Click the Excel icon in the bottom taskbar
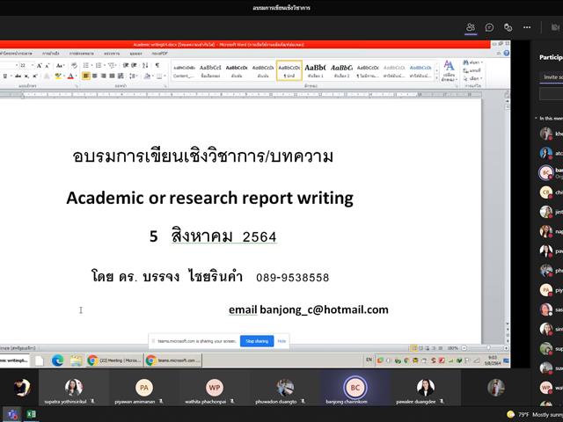The width and height of the screenshot is (563, 422). pos(32,414)
